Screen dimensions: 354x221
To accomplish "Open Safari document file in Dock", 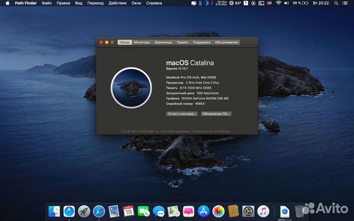I will click(285, 212).
